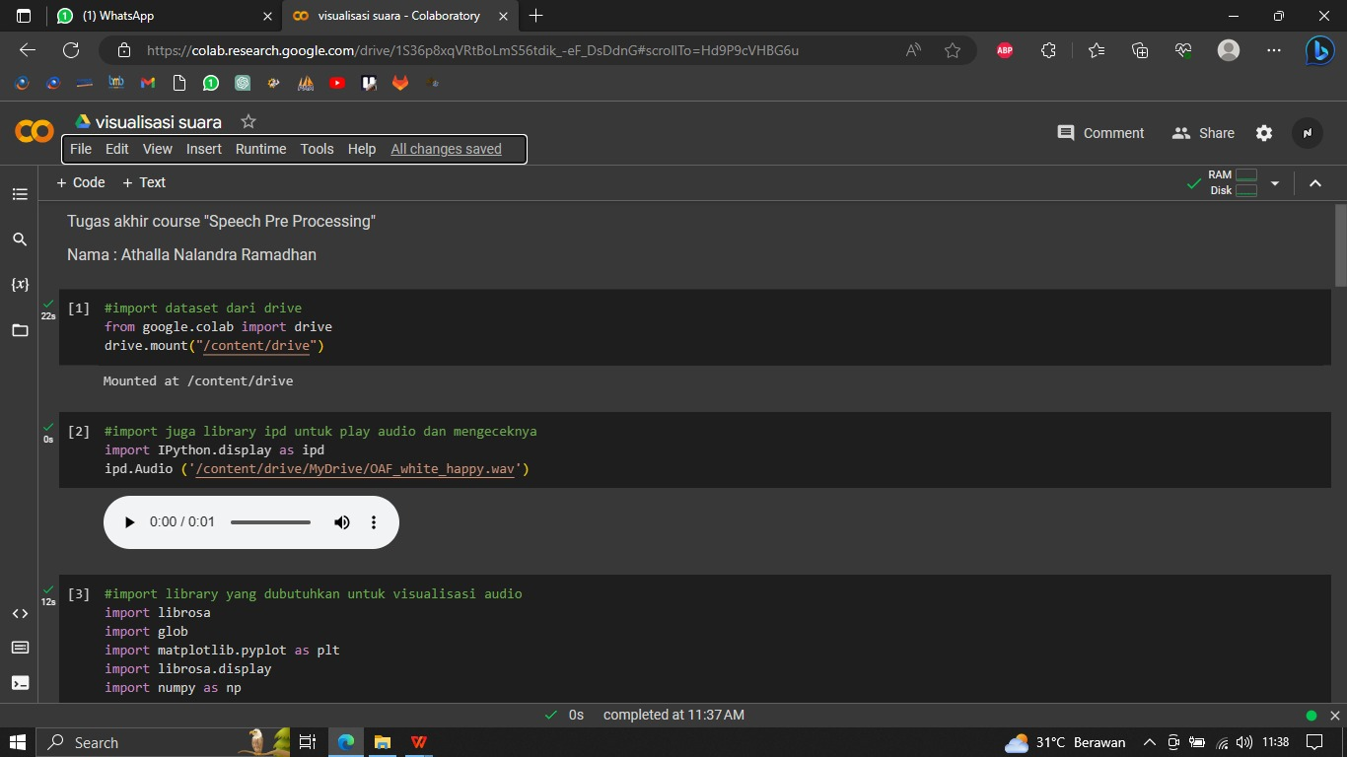Image resolution: width=1347 pixels, height=757 pixels.
Task: Play the OAF_white_happy audio
Action: [x=129, y=522]
